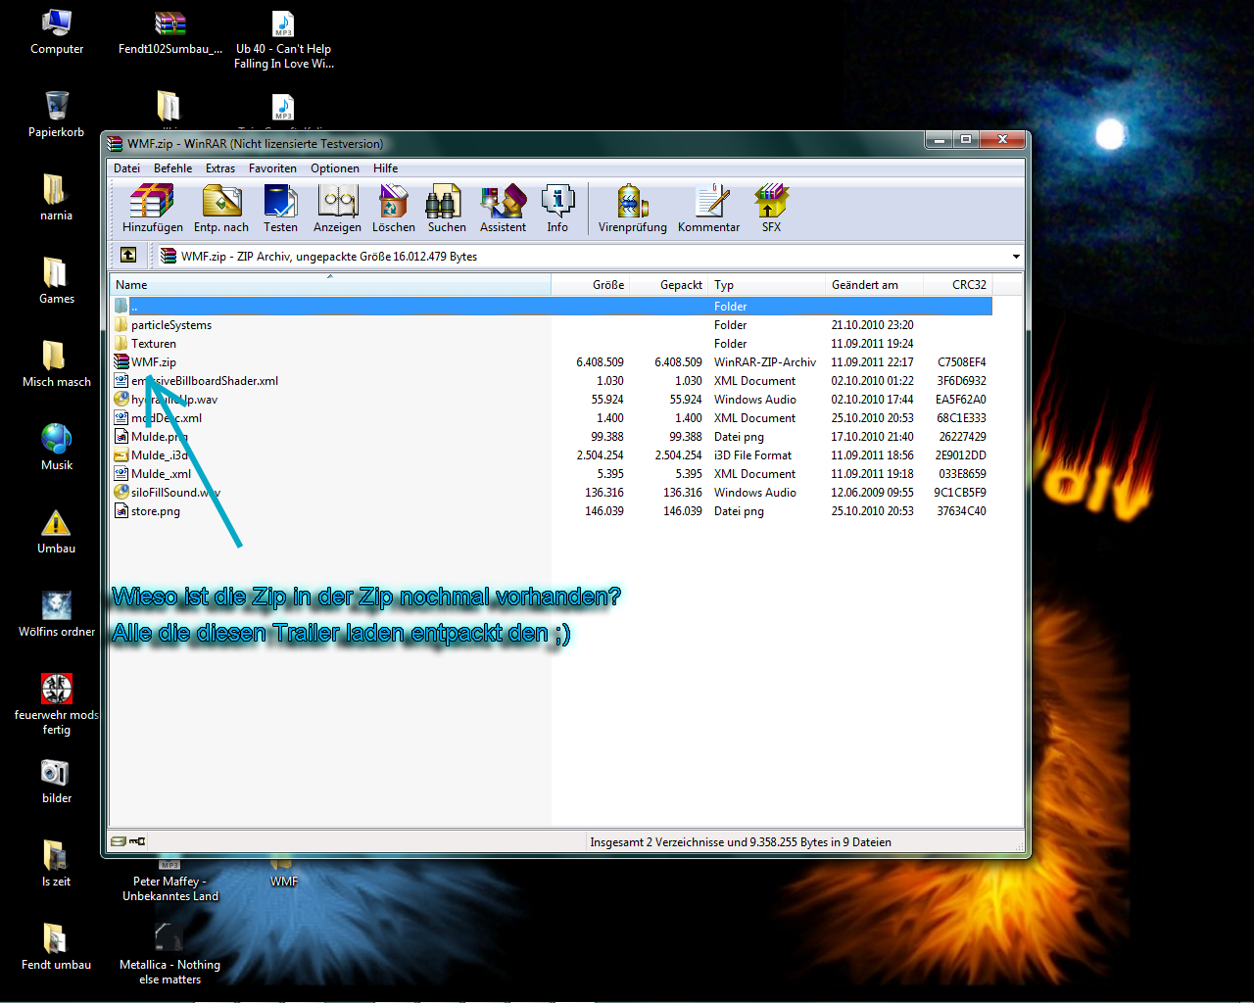Click the Hinzufügen toolbar icon
Viewport: 1254px width, 1003px height.
point(152,209)
